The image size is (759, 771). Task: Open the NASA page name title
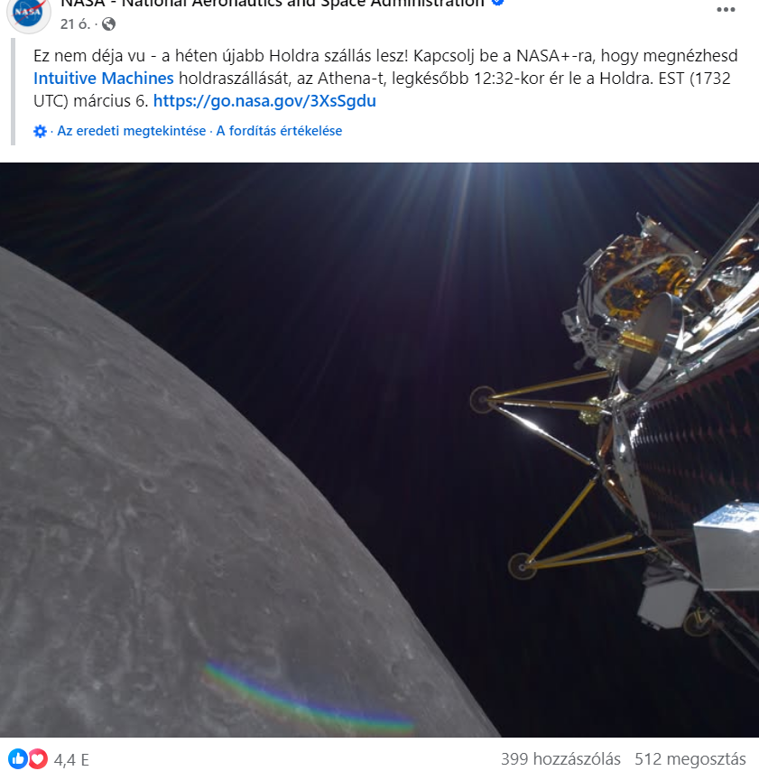click(x=273, y=3)
